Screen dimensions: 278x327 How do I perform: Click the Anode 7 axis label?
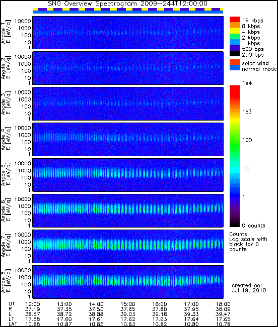[x=6, y=247]
